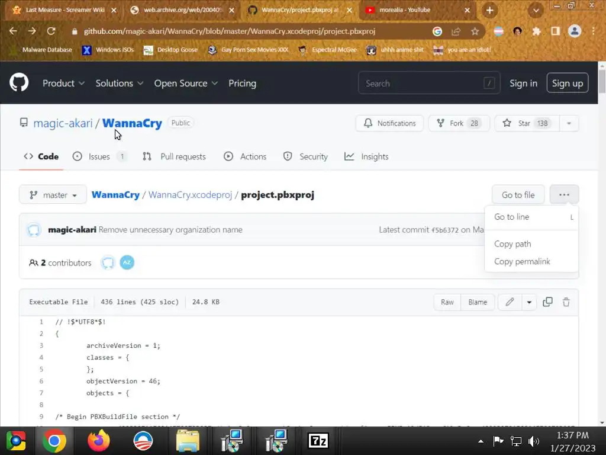The height and width of the screenshot is (455, 606).
Task: Switch to morealia YouTube tab
Action: pyautogui.click(x=417, y=10)
